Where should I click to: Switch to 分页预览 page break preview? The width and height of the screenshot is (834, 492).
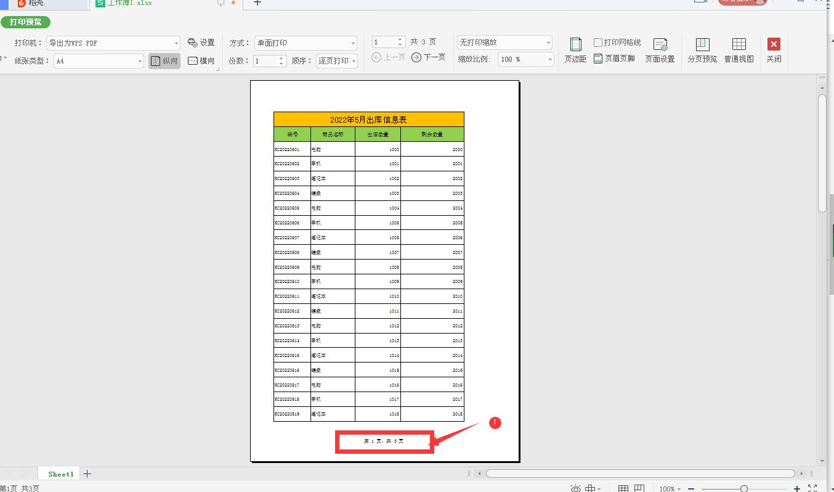(702, 49)
